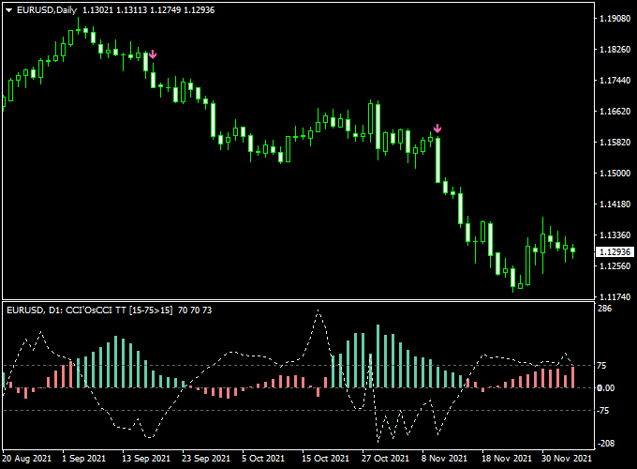
Task: Click the 18 Nov 2021 date label
Action: pyautogui.click(x=507, y=459)
